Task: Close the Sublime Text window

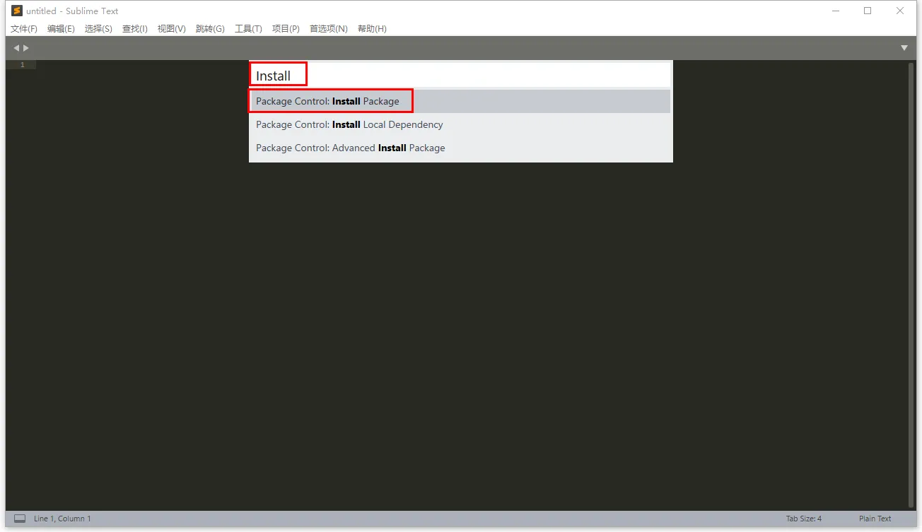Action: point(900,11)
